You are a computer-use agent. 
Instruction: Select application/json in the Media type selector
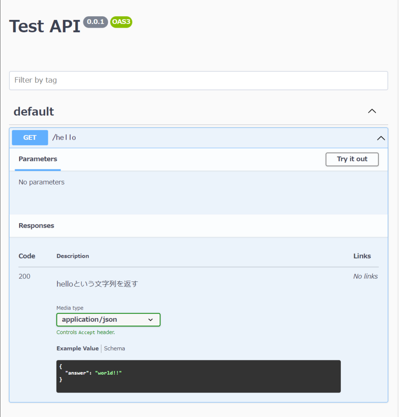click(x=108, y=320)
